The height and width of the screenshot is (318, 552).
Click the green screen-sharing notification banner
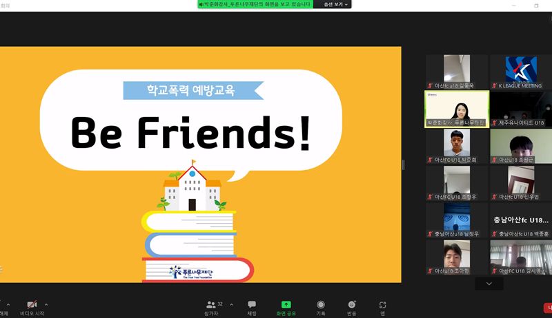pyautogui.click(x=255, y=4)
